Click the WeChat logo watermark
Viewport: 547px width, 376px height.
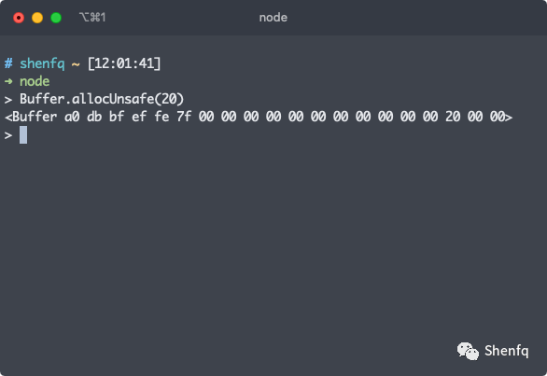(x=468, y=351)
